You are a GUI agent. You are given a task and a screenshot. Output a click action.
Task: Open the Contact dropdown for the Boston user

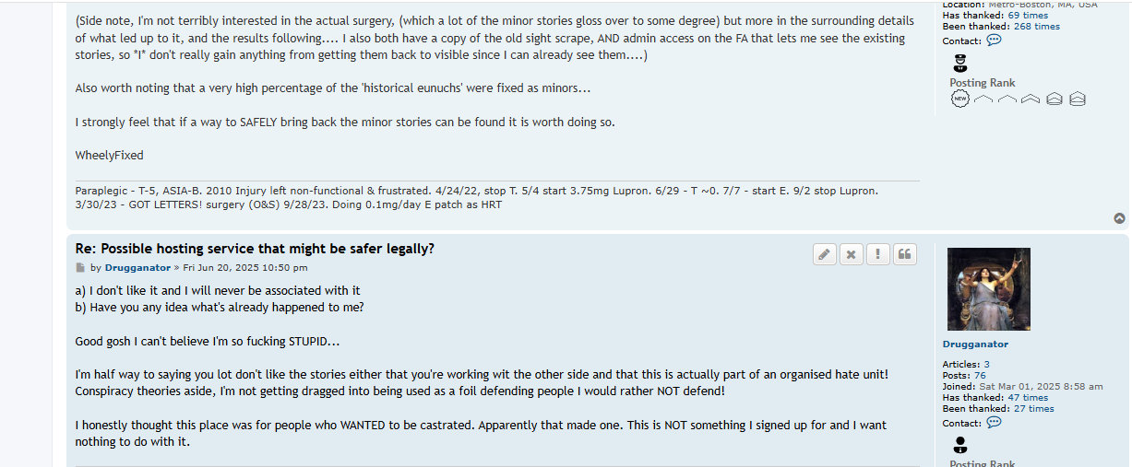[x=994, y=41]
